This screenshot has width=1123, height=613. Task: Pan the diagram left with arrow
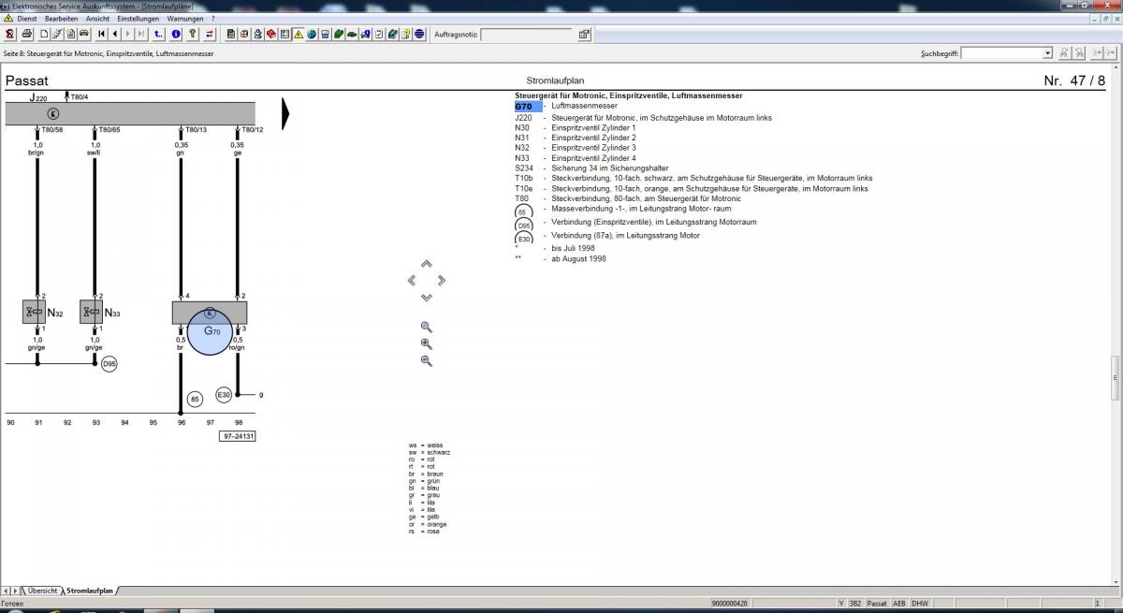coord(412,280)
